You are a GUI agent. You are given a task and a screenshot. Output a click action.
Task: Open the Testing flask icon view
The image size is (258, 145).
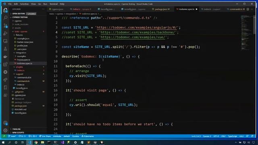(5, 49)
